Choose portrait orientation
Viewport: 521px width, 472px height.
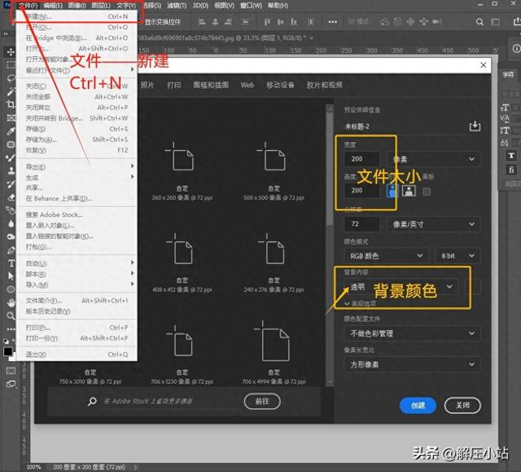tap(392, 191)
